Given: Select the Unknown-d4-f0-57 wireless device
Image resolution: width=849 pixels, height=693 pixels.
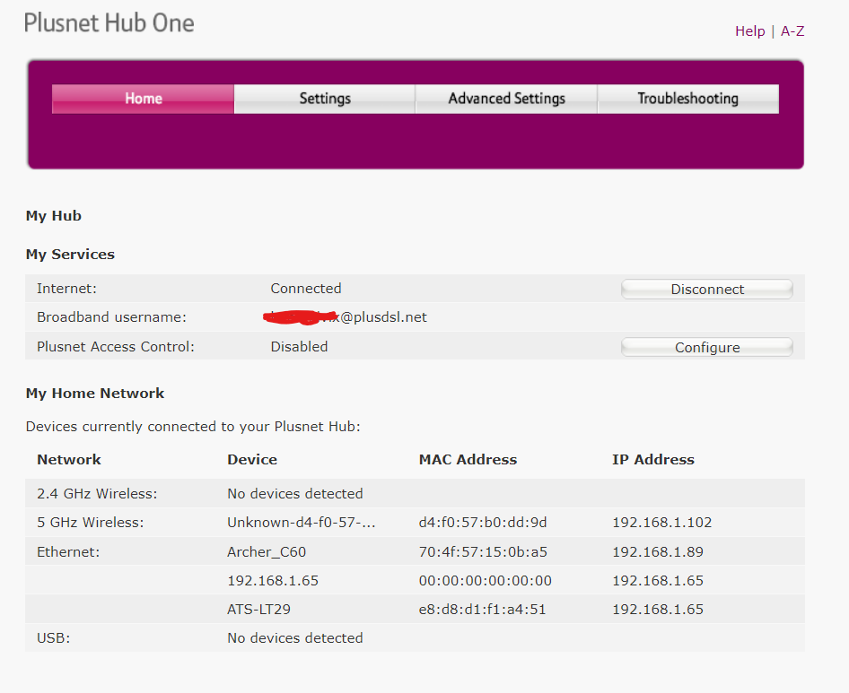Looking at the screenshot, I should 301,523.
